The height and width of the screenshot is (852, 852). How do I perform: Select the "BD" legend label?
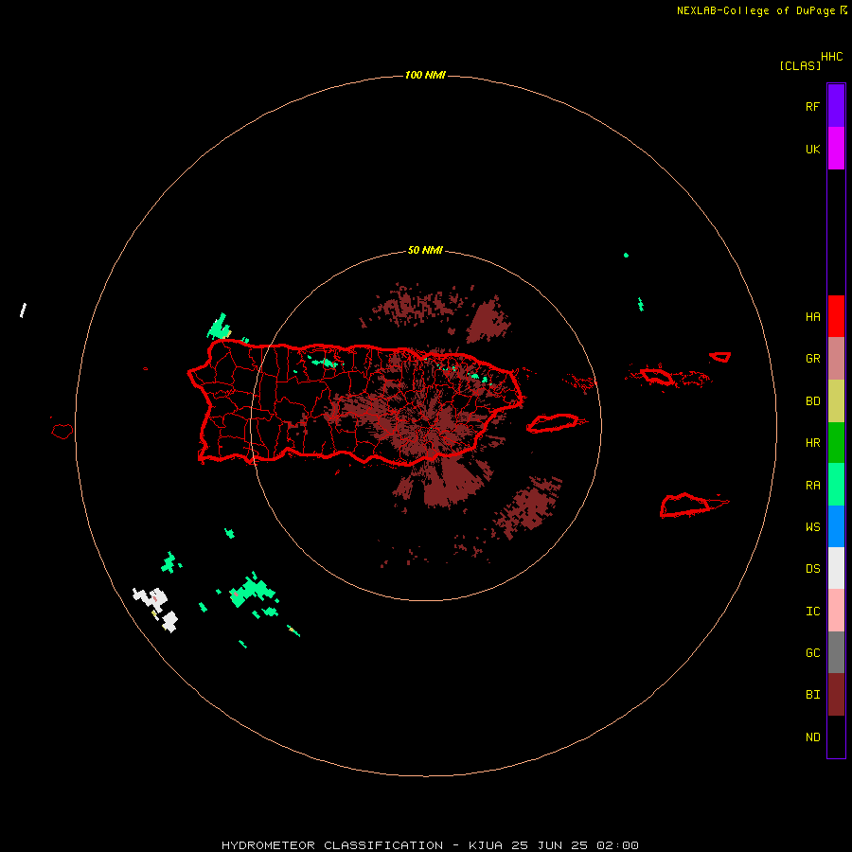tap(812, 401)
